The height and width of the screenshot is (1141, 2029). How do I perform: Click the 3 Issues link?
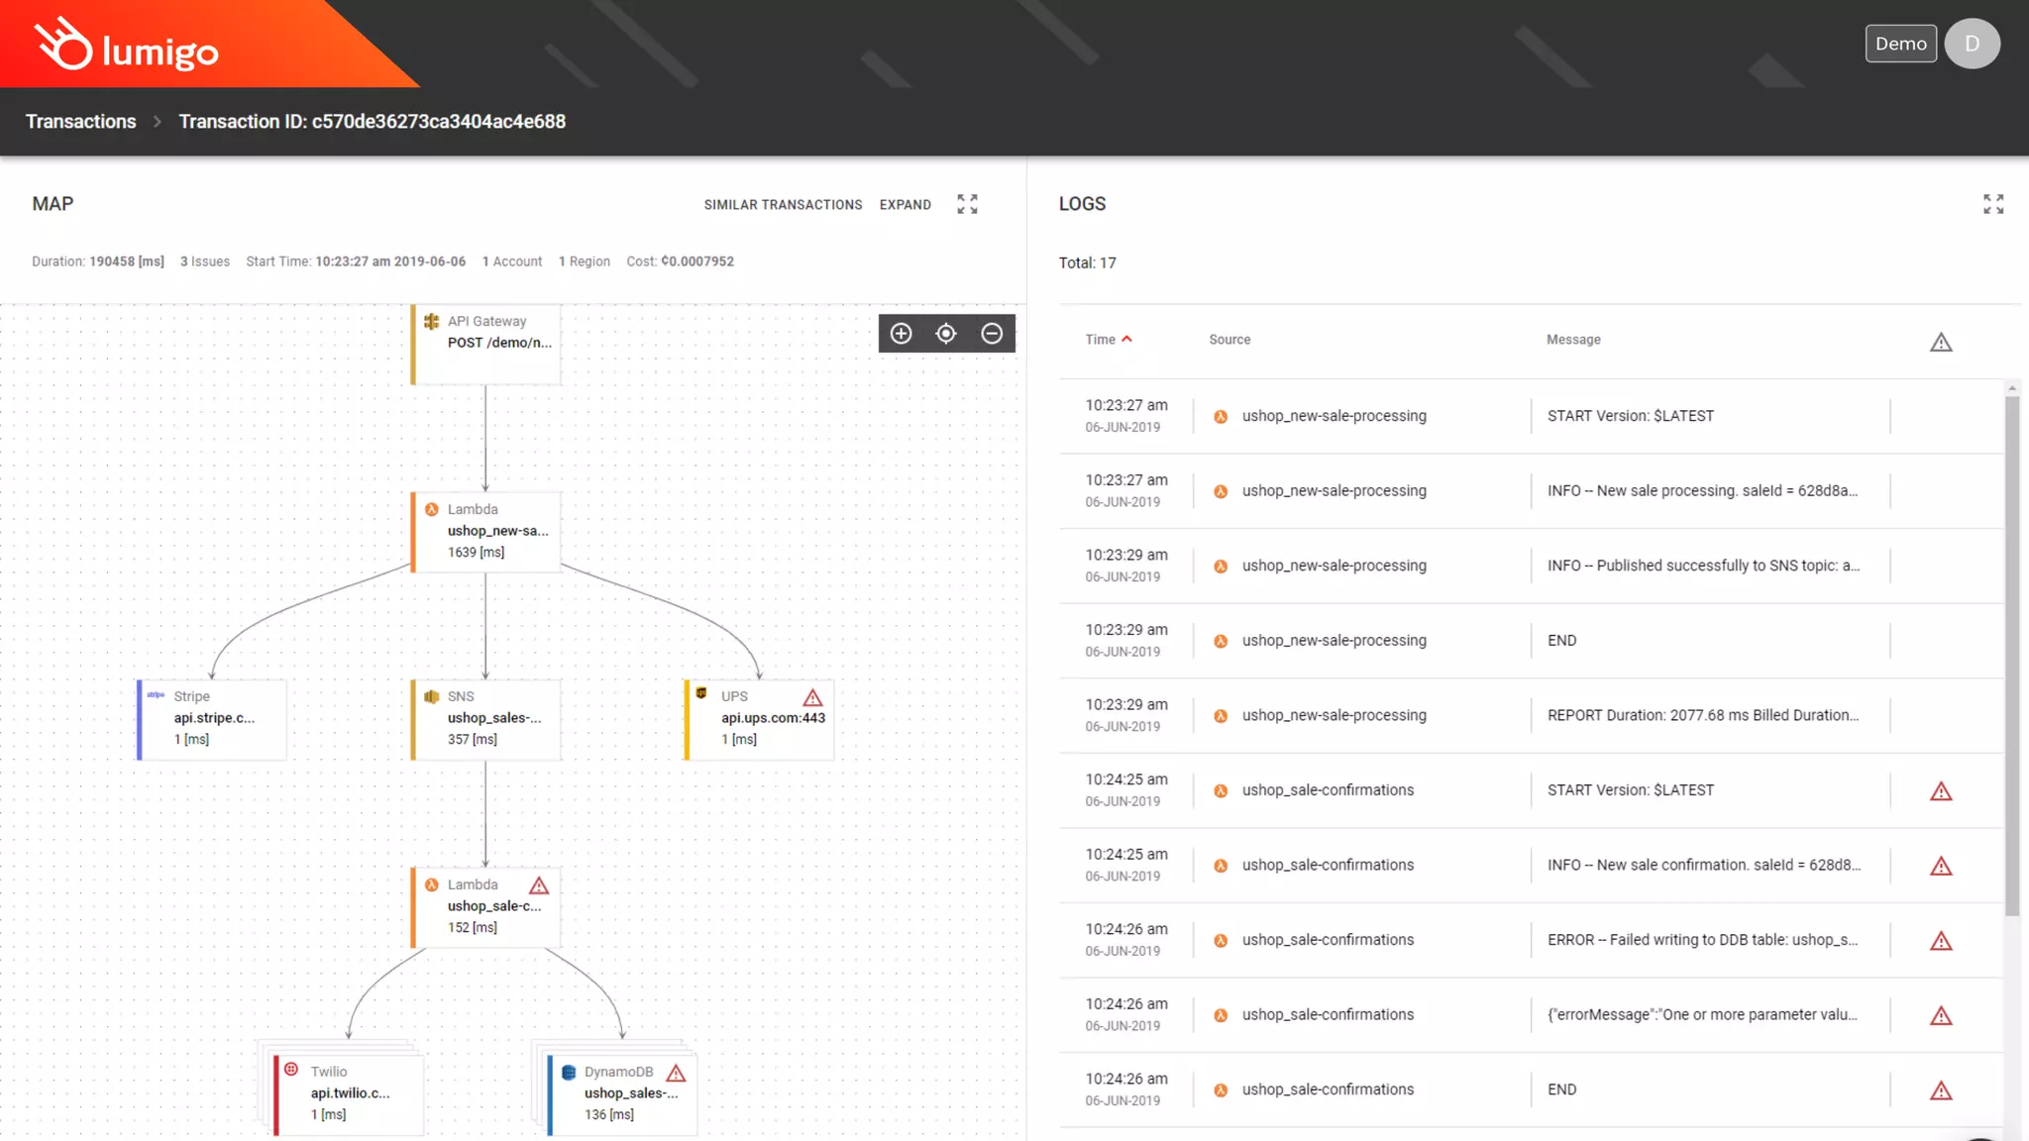point(205,261)
